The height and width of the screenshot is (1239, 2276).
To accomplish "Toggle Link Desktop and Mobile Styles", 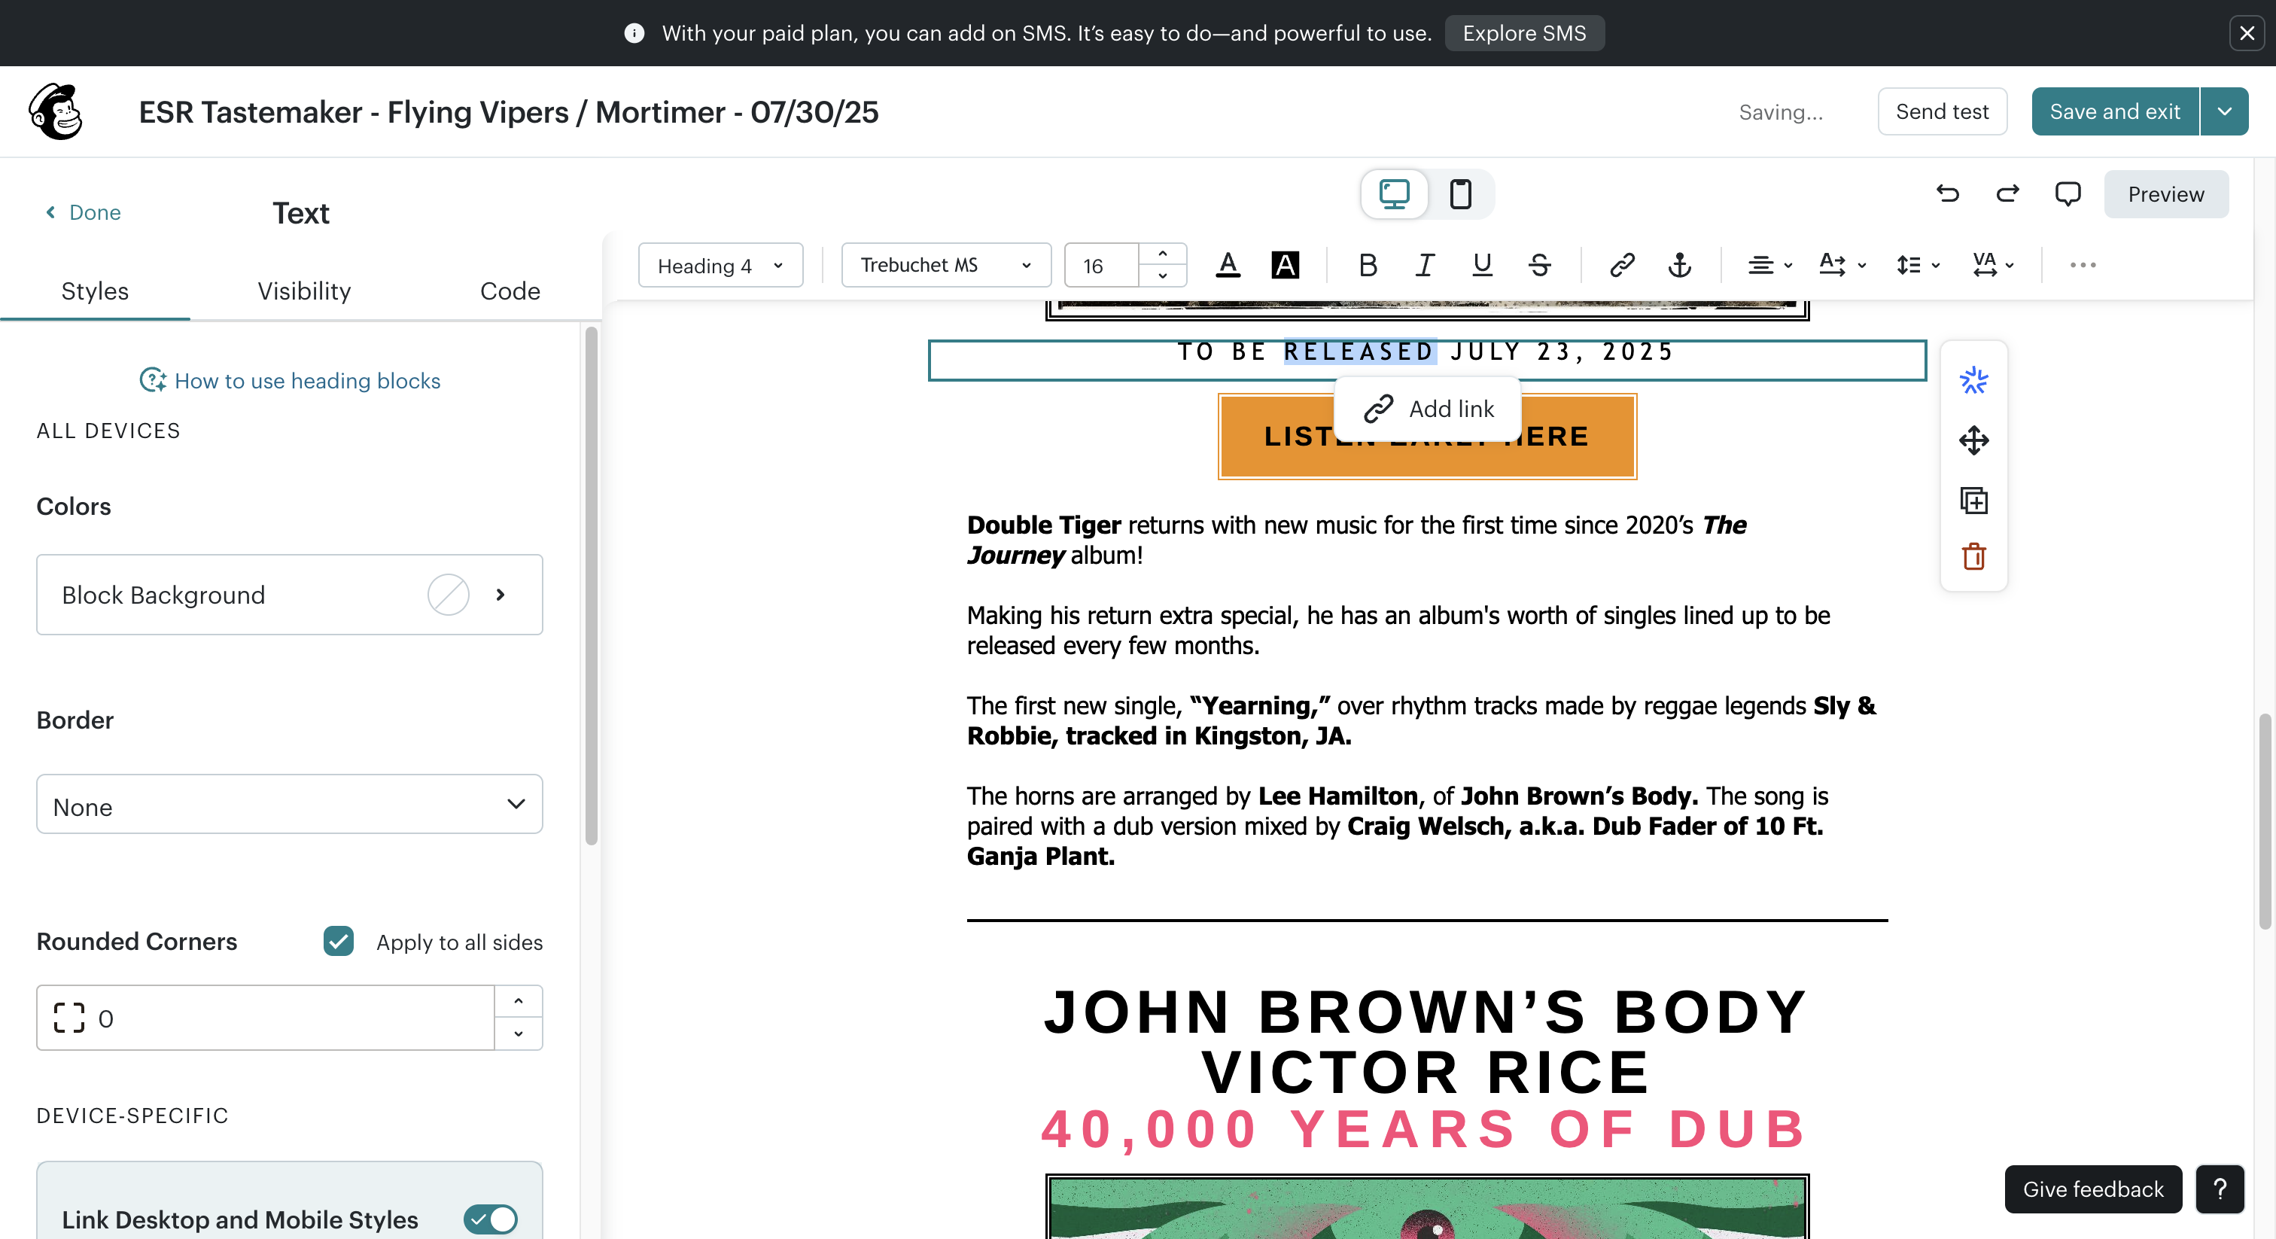I will point(491,1219).
